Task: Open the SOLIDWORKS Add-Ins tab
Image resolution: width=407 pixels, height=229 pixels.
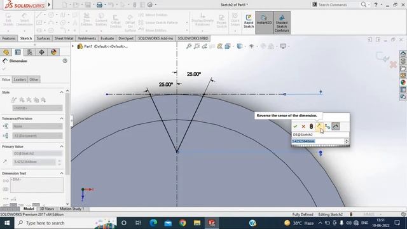Action: pyautogui.click(x=155, y=38)
